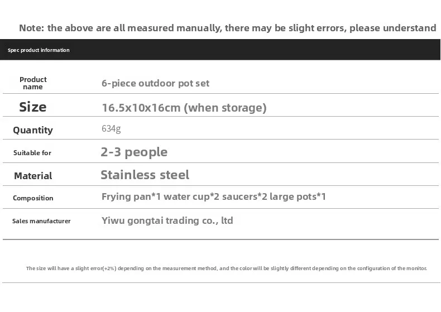The width and height of the screenshot is (441, 312).
Task: Select the 'Size' row label
Action: pos(32,107)
